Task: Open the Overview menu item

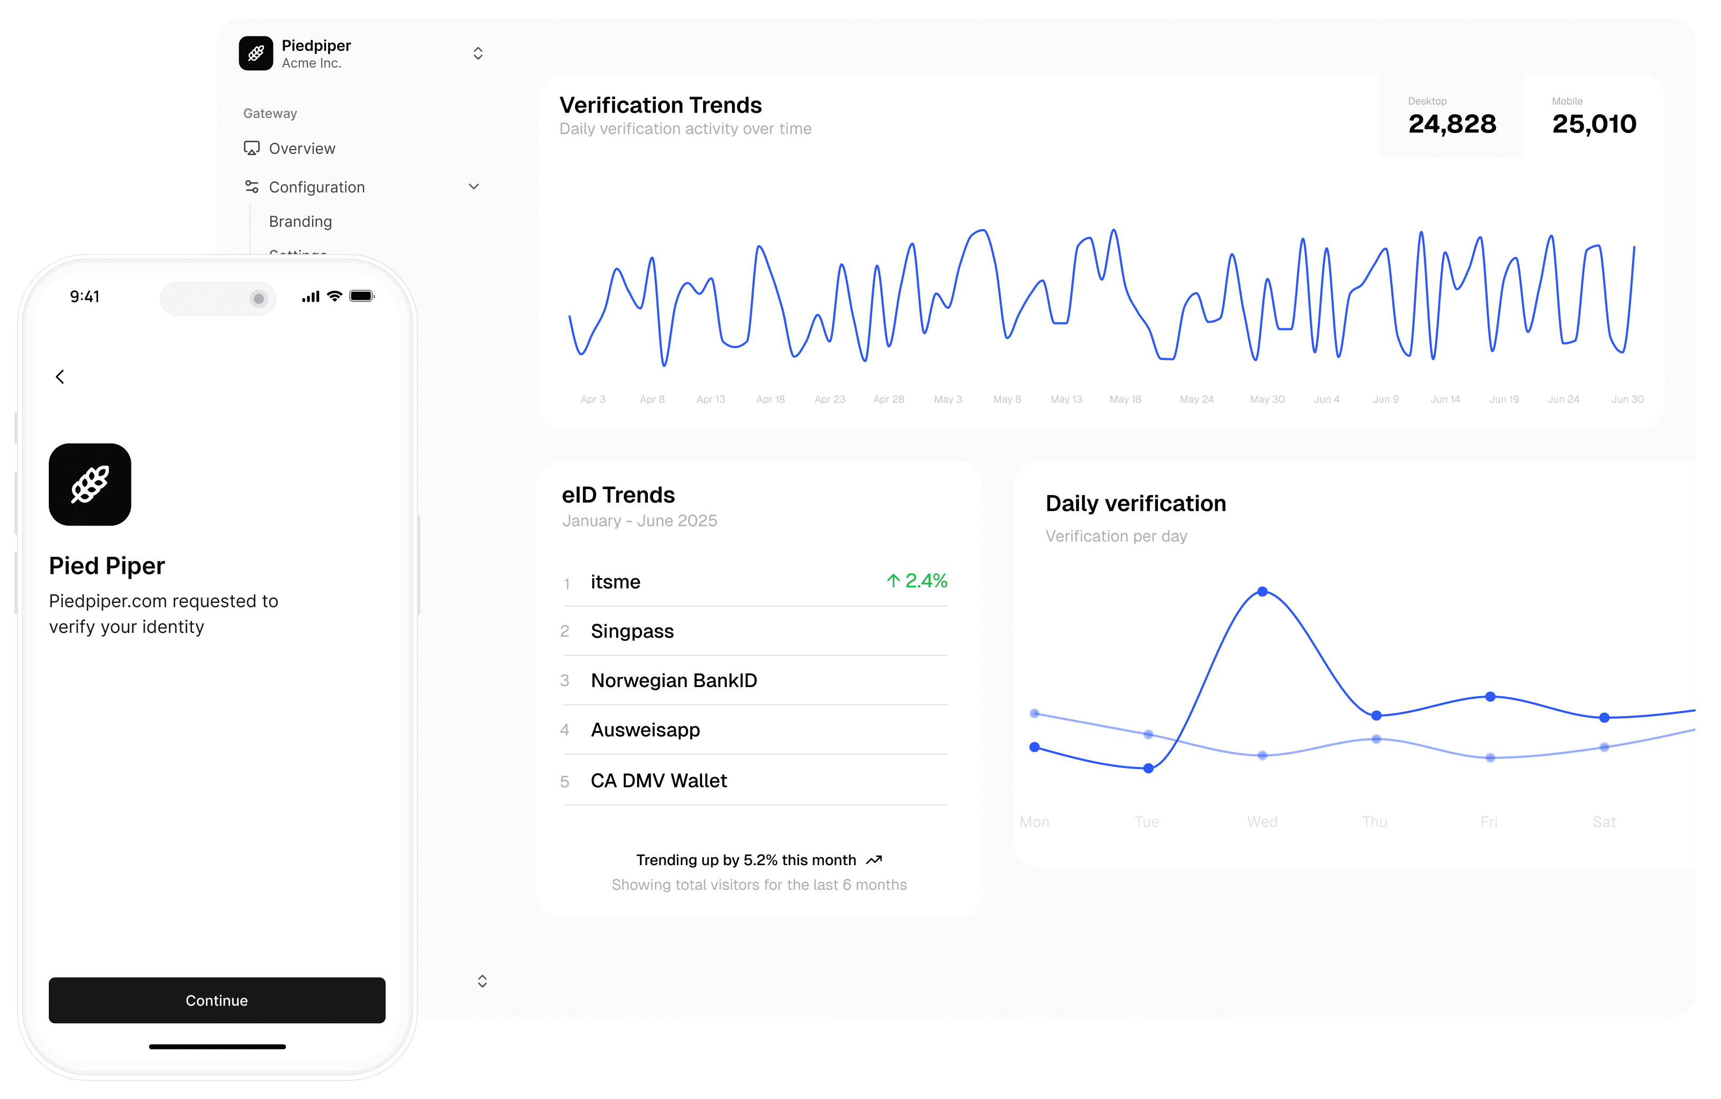Action: click(x=301, y=149)
